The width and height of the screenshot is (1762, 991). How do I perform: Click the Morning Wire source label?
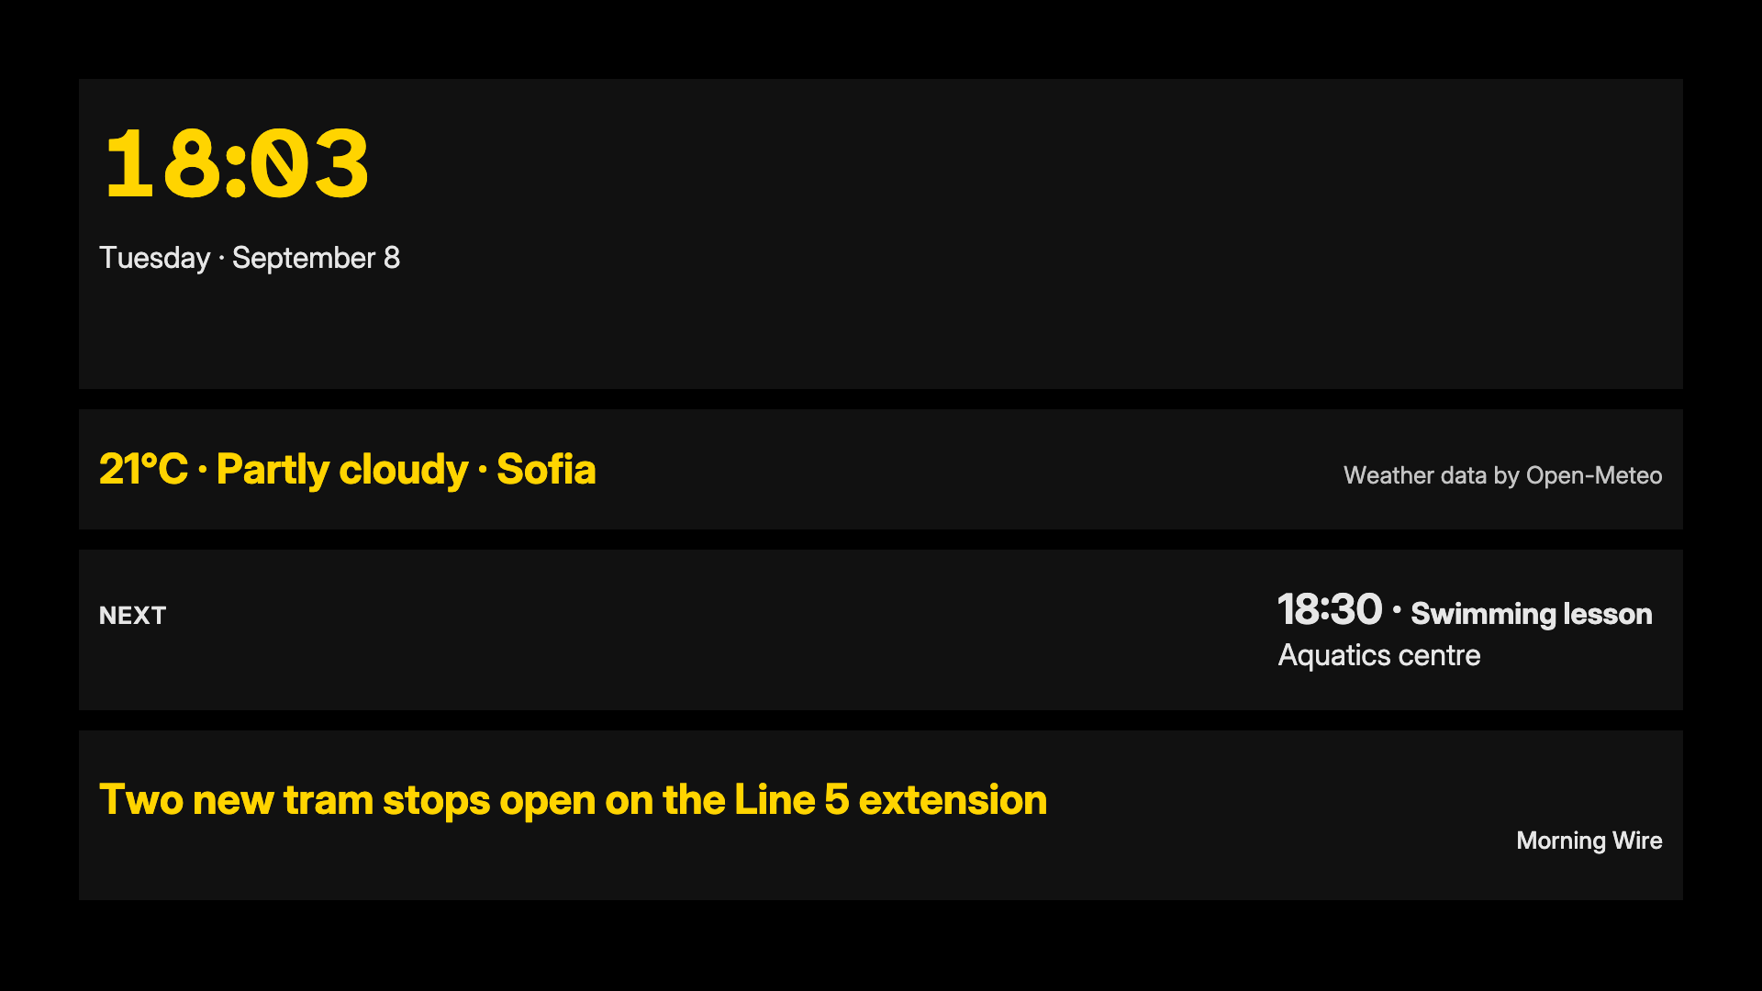click(x=1589, y=841)
